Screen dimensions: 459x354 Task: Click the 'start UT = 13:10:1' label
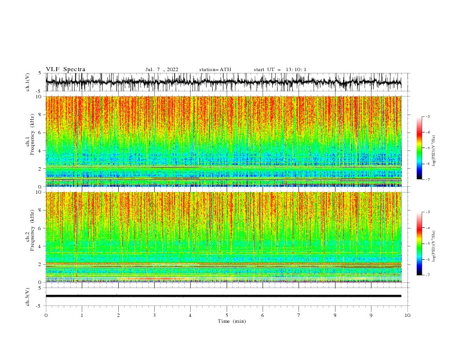(x=280, y=69)
